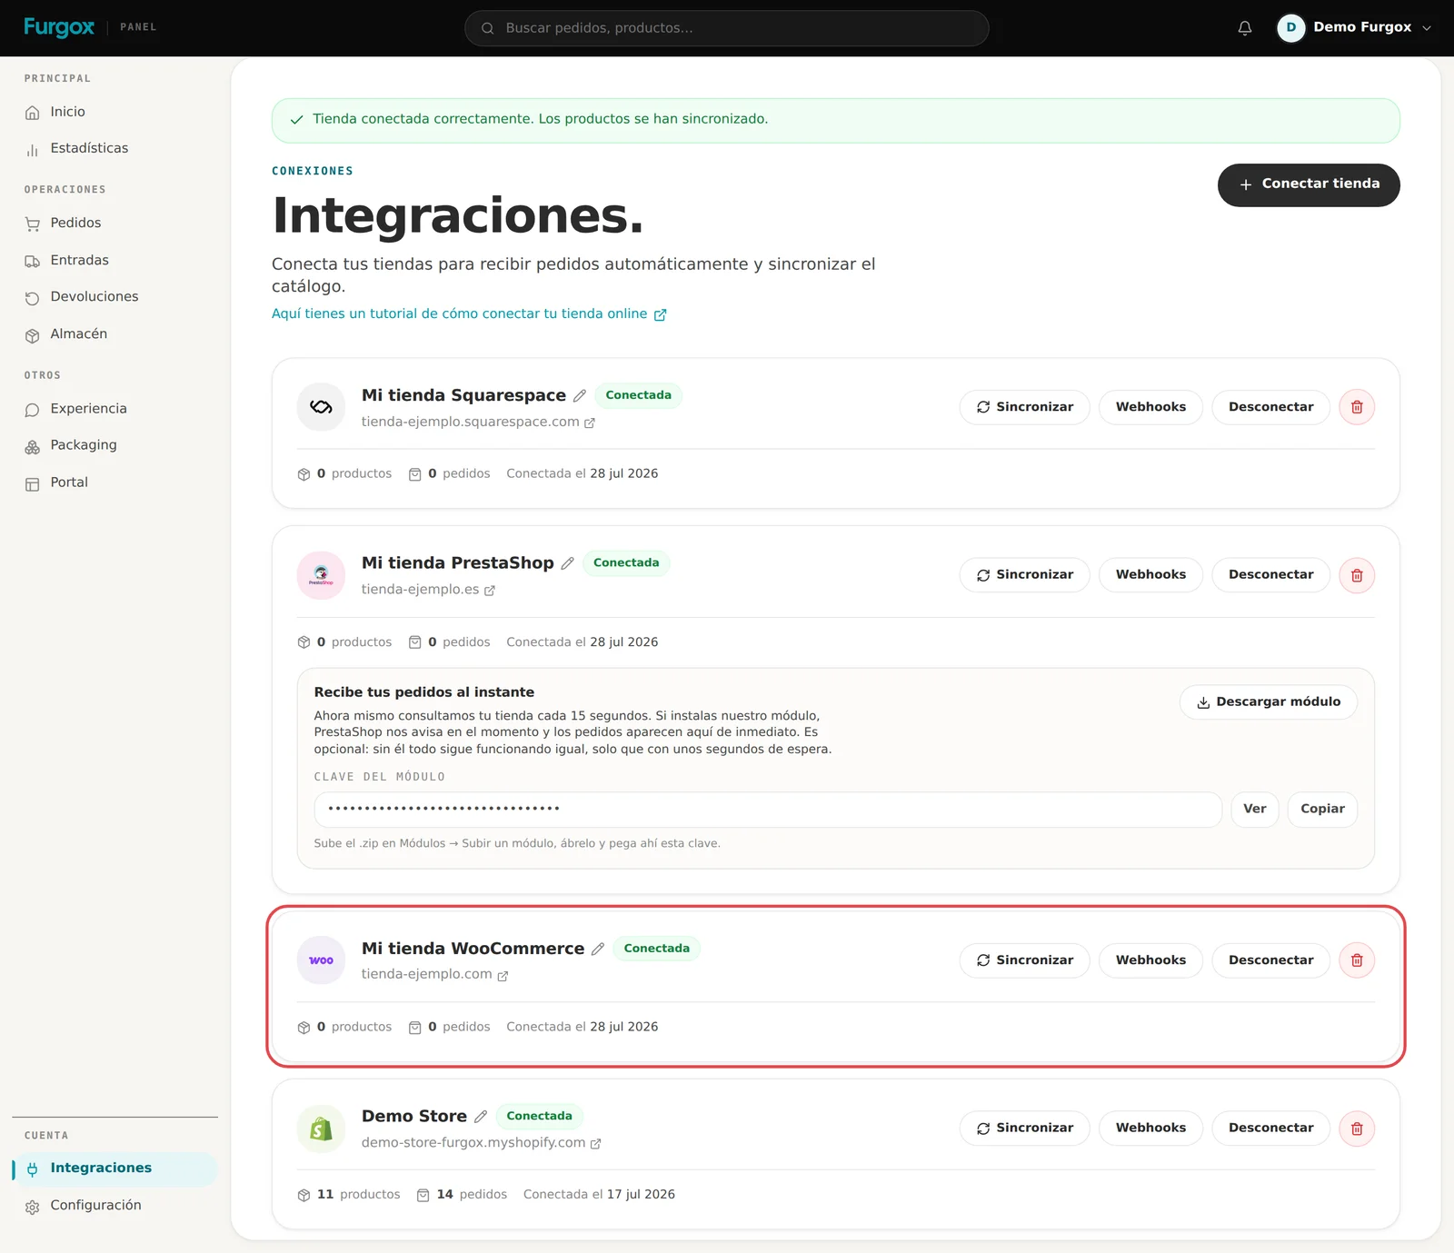Click the notifications bell icon
Image resolution: width=1454 pixels, height=1253 pixels.
(x=1245, y=28)
